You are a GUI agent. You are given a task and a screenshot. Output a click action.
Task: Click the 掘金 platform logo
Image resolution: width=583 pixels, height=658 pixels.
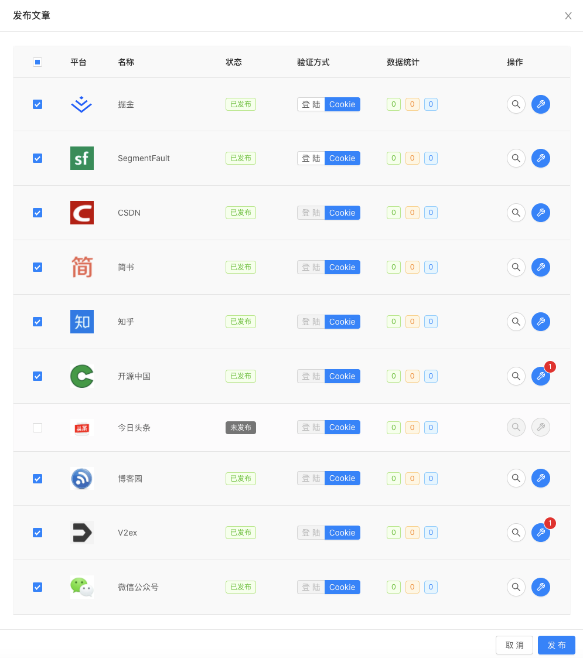tap(81, 104)
